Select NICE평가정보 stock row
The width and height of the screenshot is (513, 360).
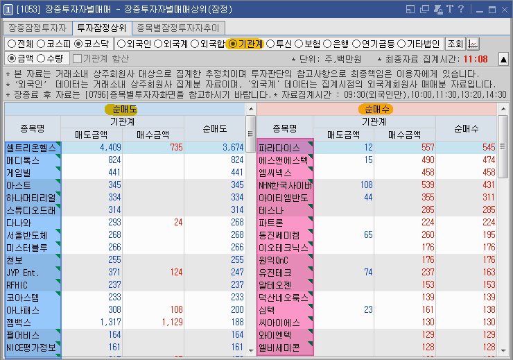tap(33, 348)
